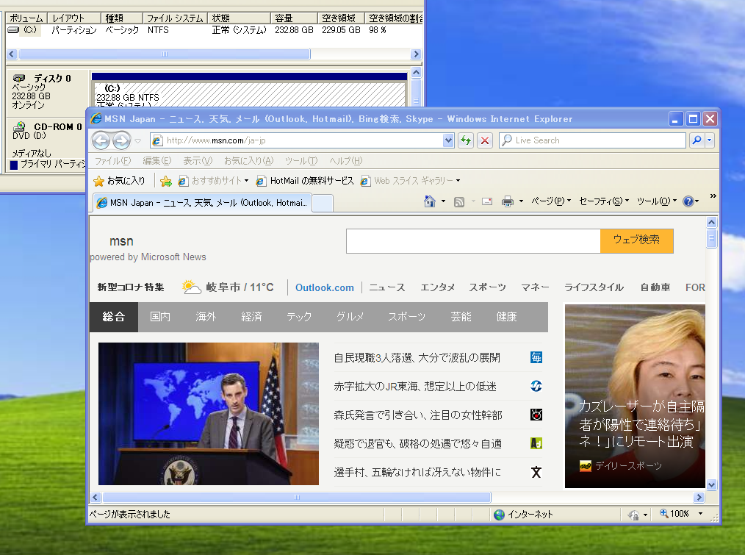Click the Live Search input box

pyautogui.click(x=592, y=140)
